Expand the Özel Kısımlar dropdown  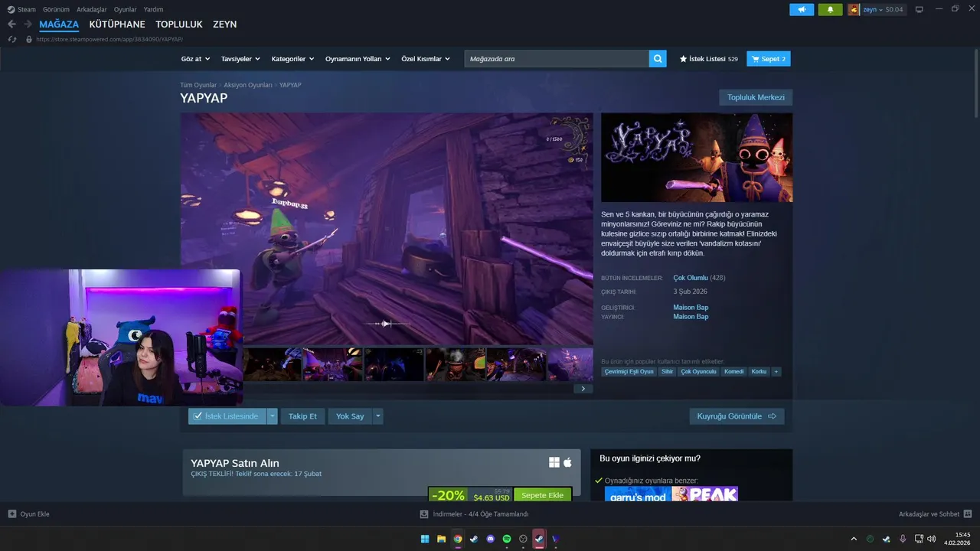pyautogui.click(x=426, y=59)
